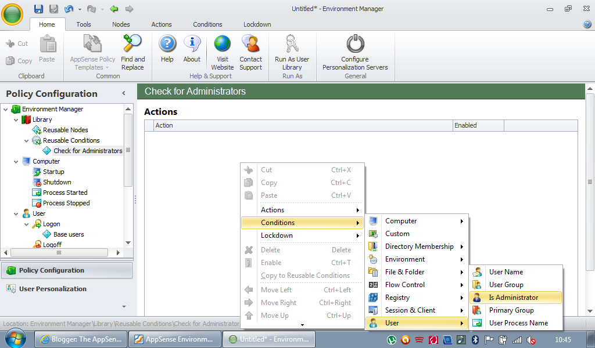The image size is (595, 348).
Task: Click the Windows Start button
Action: pyautogui.click(x=16, y=338)
